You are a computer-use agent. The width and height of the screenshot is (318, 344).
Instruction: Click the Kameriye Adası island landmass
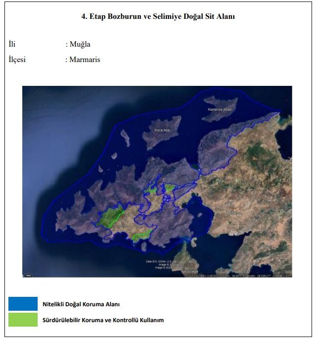point(218,102)
